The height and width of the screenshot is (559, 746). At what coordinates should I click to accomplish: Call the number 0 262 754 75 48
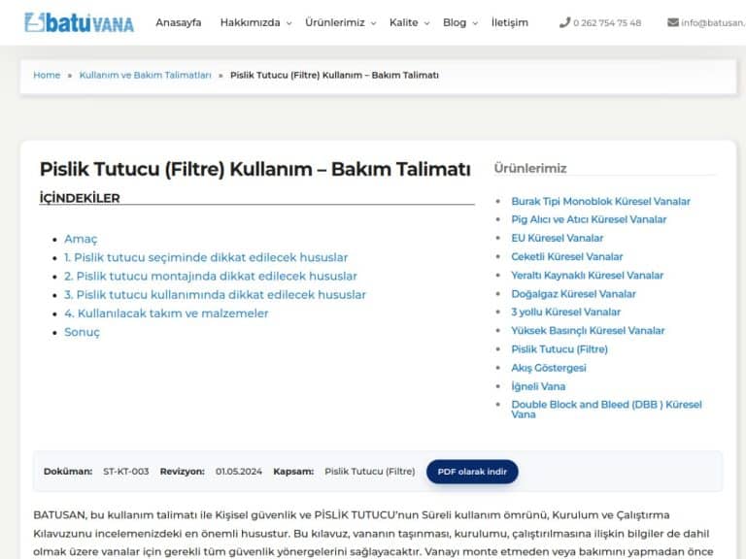pyautogui.click(x=607, y=23)
